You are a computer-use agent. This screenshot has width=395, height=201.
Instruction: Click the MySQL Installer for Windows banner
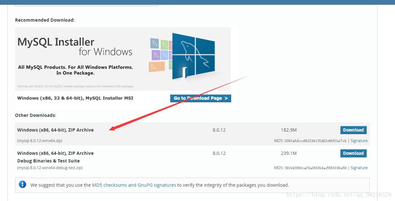(x=123, y=59)
